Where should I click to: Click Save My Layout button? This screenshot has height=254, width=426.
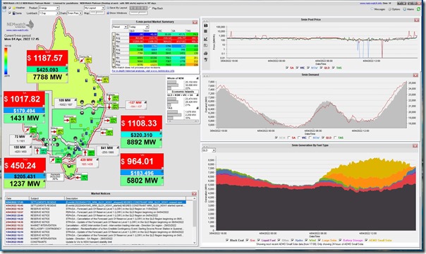117,8
